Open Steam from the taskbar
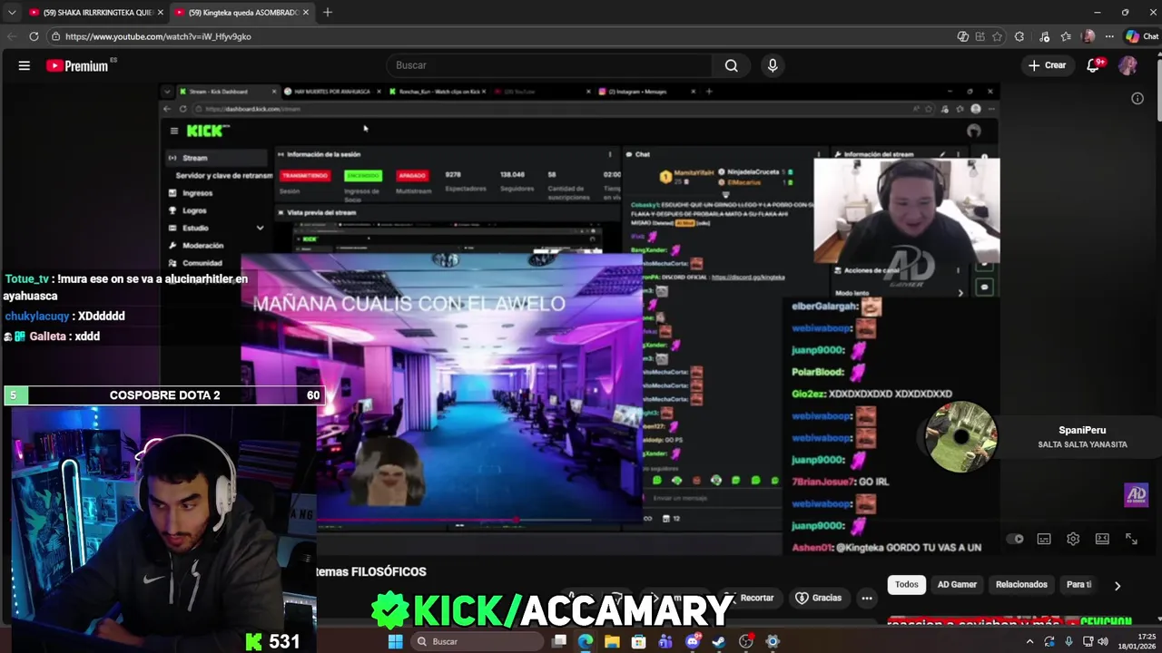The image size is (1162, 653). tap(719, 641)
